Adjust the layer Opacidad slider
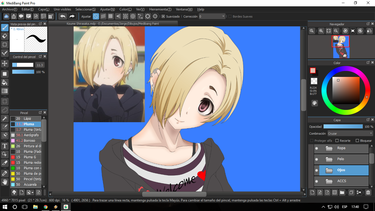 (343, 126)
